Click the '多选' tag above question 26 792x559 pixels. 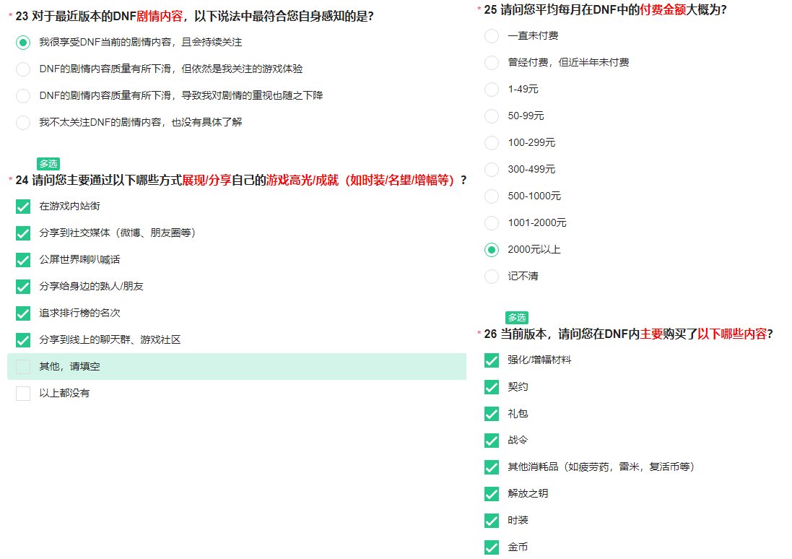tap(517, 317)
